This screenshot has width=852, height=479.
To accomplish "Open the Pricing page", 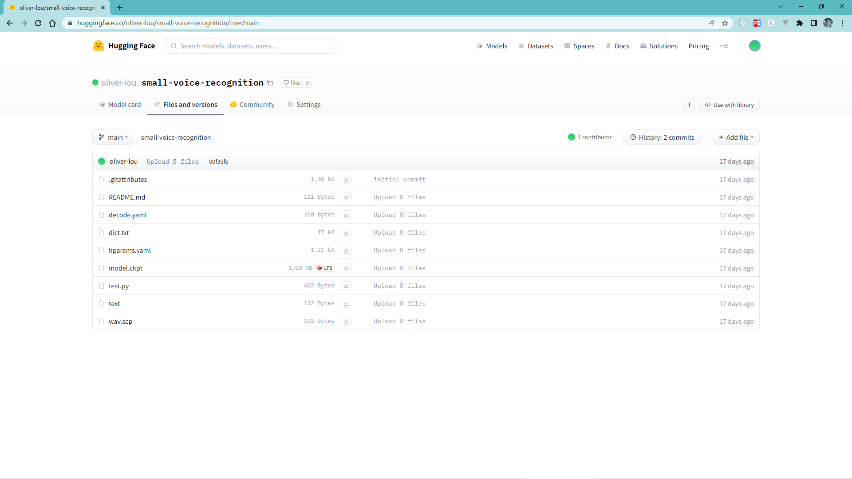I will tap(698, 46).
